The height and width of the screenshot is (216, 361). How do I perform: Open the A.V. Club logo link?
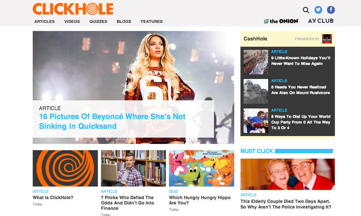(x=321, y=21)
